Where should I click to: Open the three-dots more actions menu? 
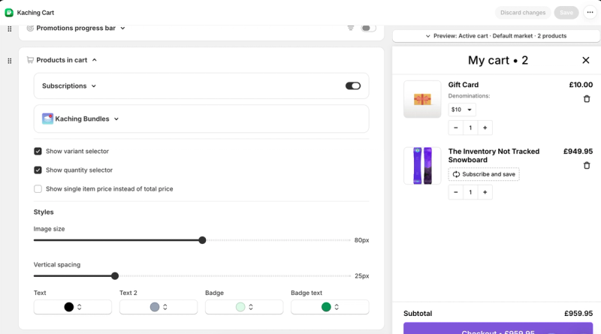pos(590,12)
